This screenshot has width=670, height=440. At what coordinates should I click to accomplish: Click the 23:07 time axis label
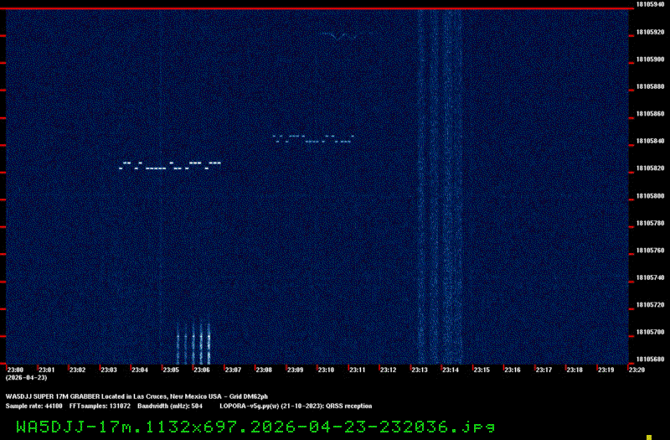tap(233, 370)
